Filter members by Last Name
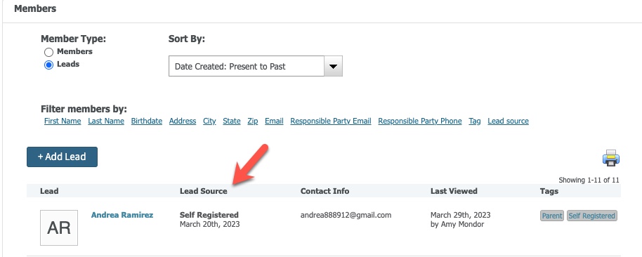 106,121
